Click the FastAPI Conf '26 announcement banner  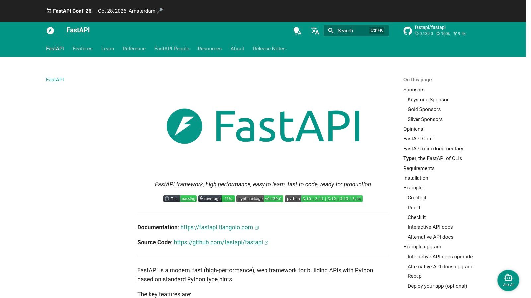coord(105,11)
